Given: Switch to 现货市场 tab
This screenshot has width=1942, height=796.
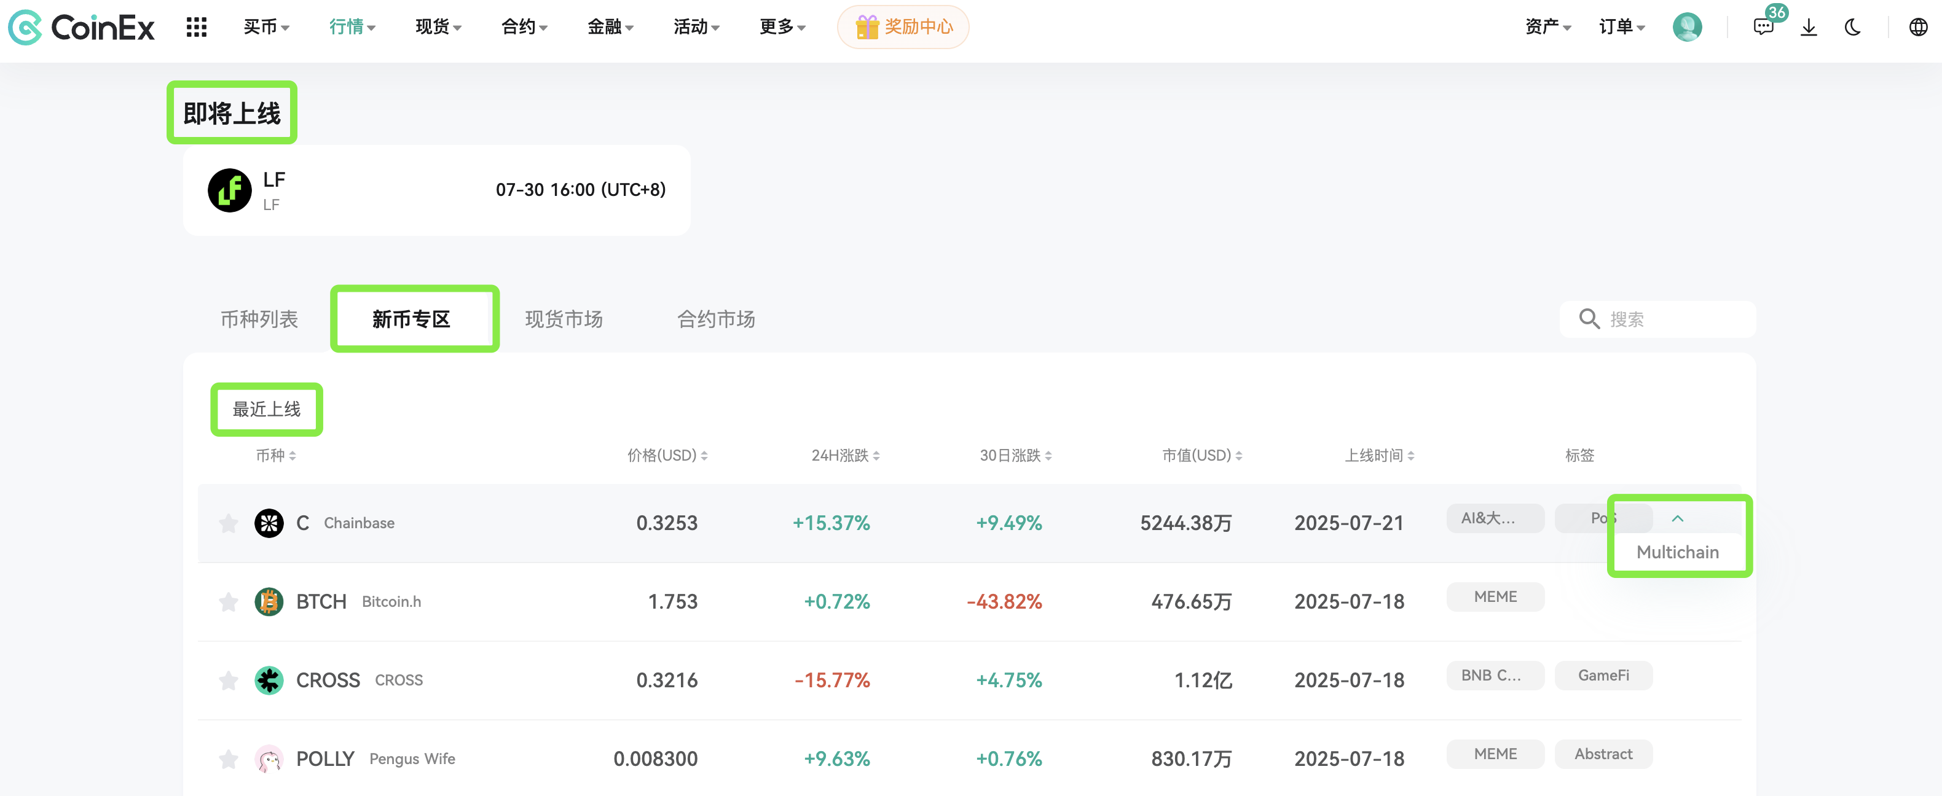Looking at the screenshot, I should [564, 319].
